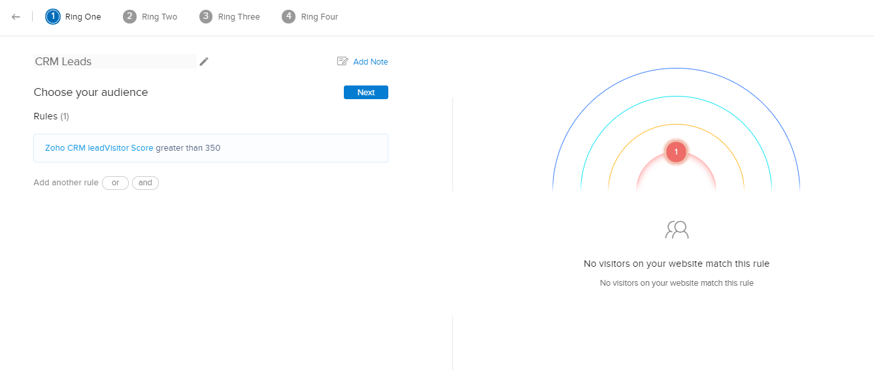Open the Zoho CRM leadVisitor Score rule
The image size is (874, 381).
point(210,148)
